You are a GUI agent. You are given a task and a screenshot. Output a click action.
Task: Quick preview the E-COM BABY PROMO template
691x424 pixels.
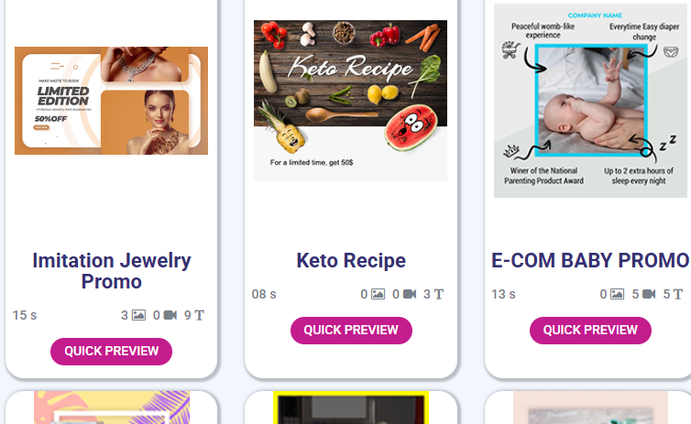pos(590,331)
